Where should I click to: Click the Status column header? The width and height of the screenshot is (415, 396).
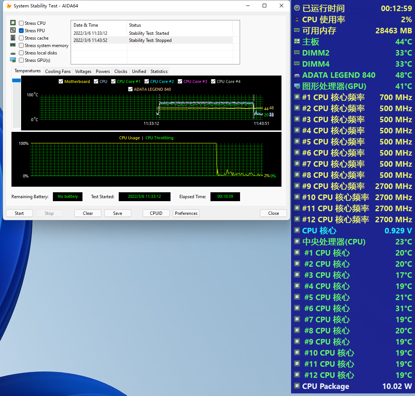point(180,25)
